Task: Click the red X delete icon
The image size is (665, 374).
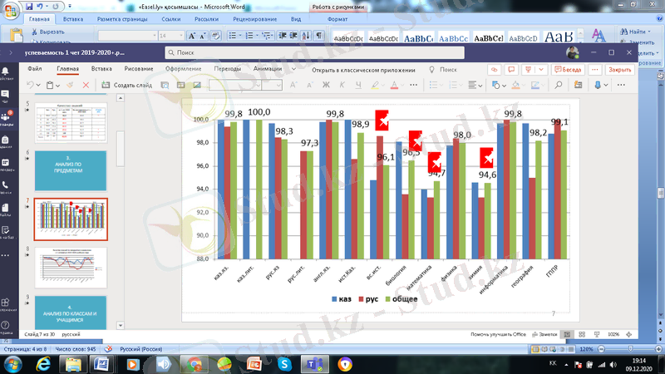Action: tap(85, 85)
